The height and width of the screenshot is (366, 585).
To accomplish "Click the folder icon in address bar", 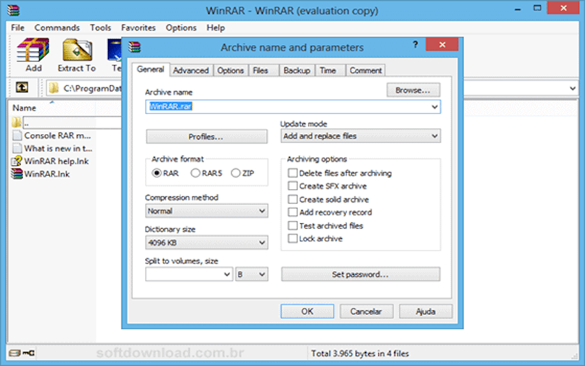I will [54, 88].
